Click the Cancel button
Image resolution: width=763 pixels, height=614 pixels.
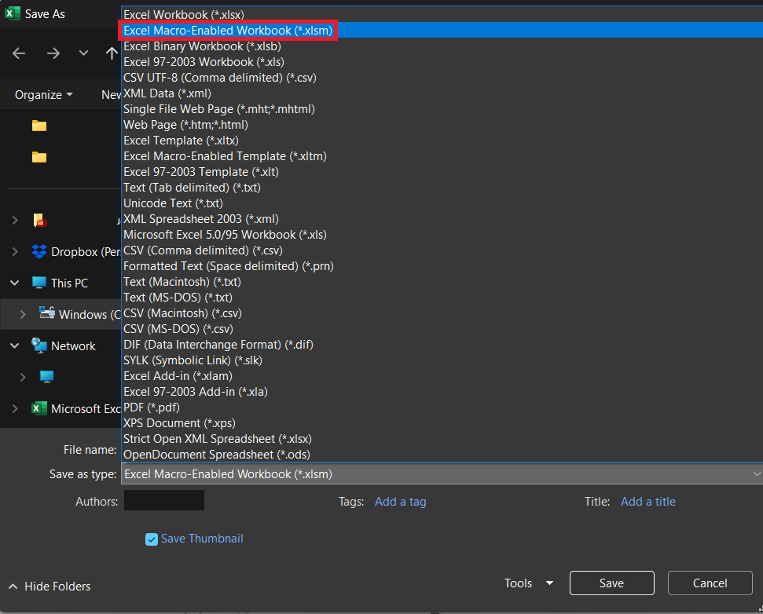tap(710, 583)
